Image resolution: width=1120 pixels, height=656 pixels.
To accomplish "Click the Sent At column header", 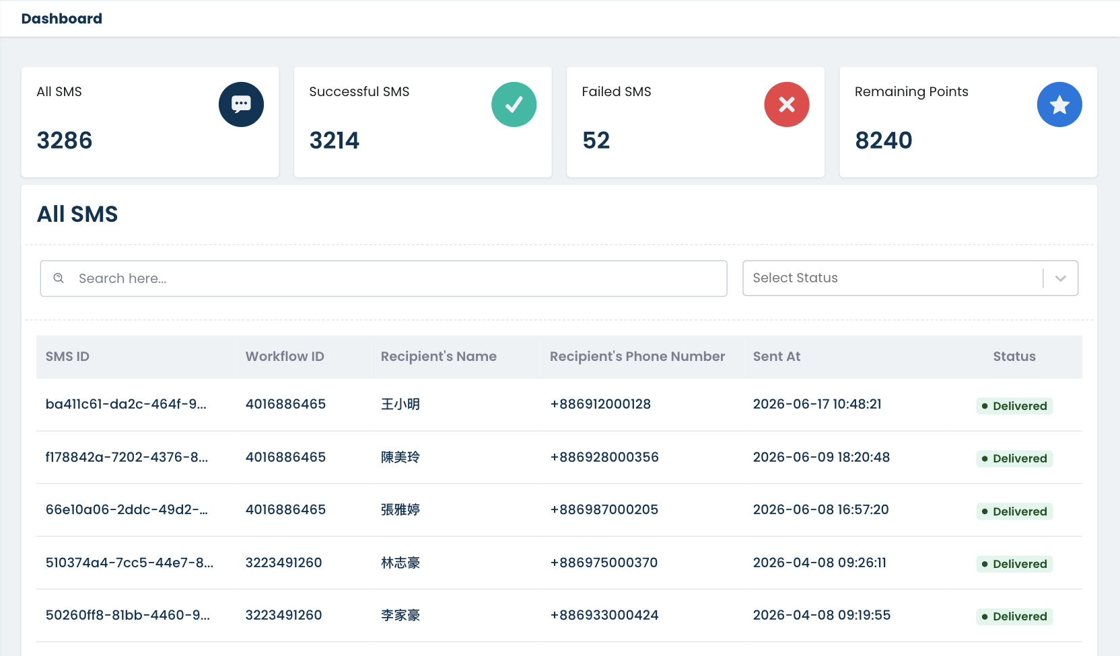I will 777,357.
